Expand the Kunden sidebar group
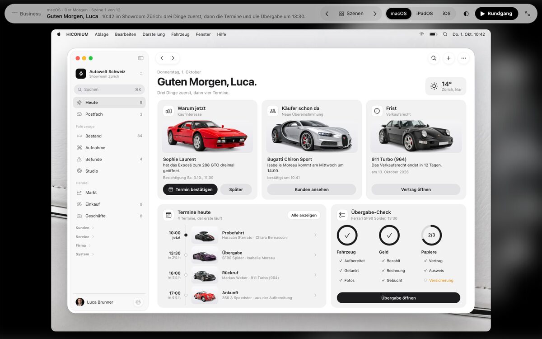542x339 pixels. pyautogui.click(x=85, y=228)
